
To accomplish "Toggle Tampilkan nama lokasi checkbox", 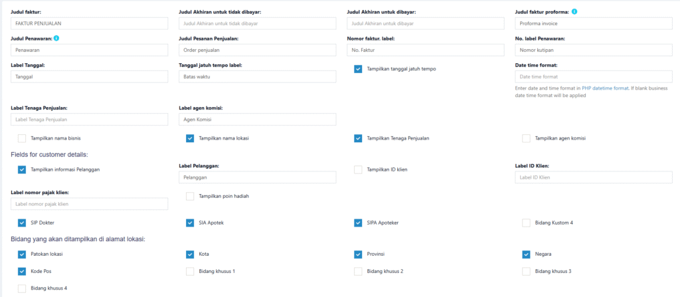I will [x=190, y=138].
